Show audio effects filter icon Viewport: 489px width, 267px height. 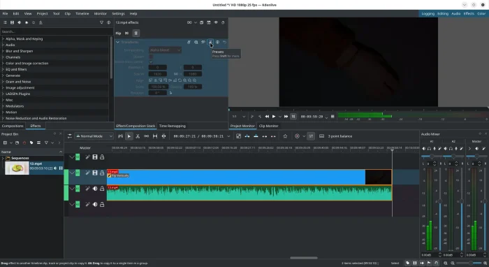click(x=20, y=22)
